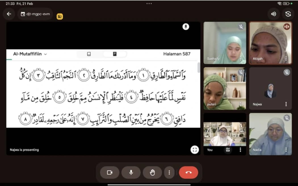Open the three-dot multitasking menu at top
The width and height of the screenshot is (298, 186).
point(149,3)
